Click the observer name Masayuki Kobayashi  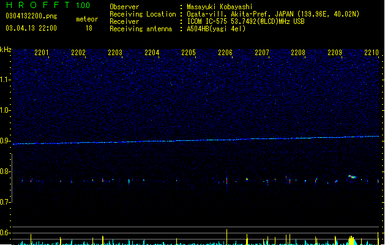[220, 7]
